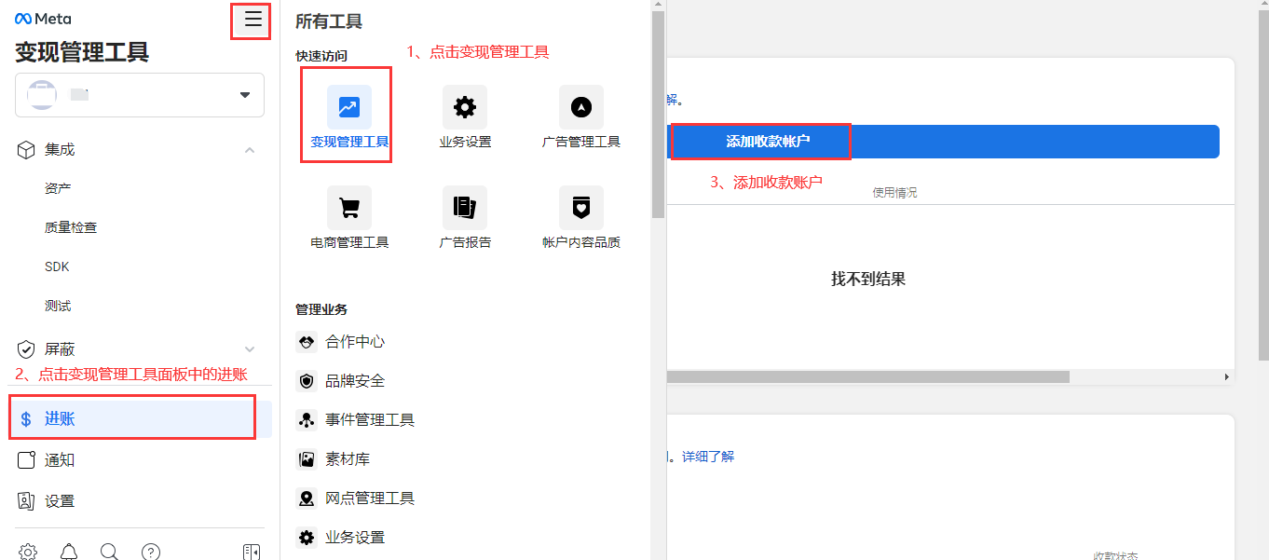This screenshot has width=1269, height=560.
Task: Open settings gear in bottom toolbar
Action: point(28,552)
